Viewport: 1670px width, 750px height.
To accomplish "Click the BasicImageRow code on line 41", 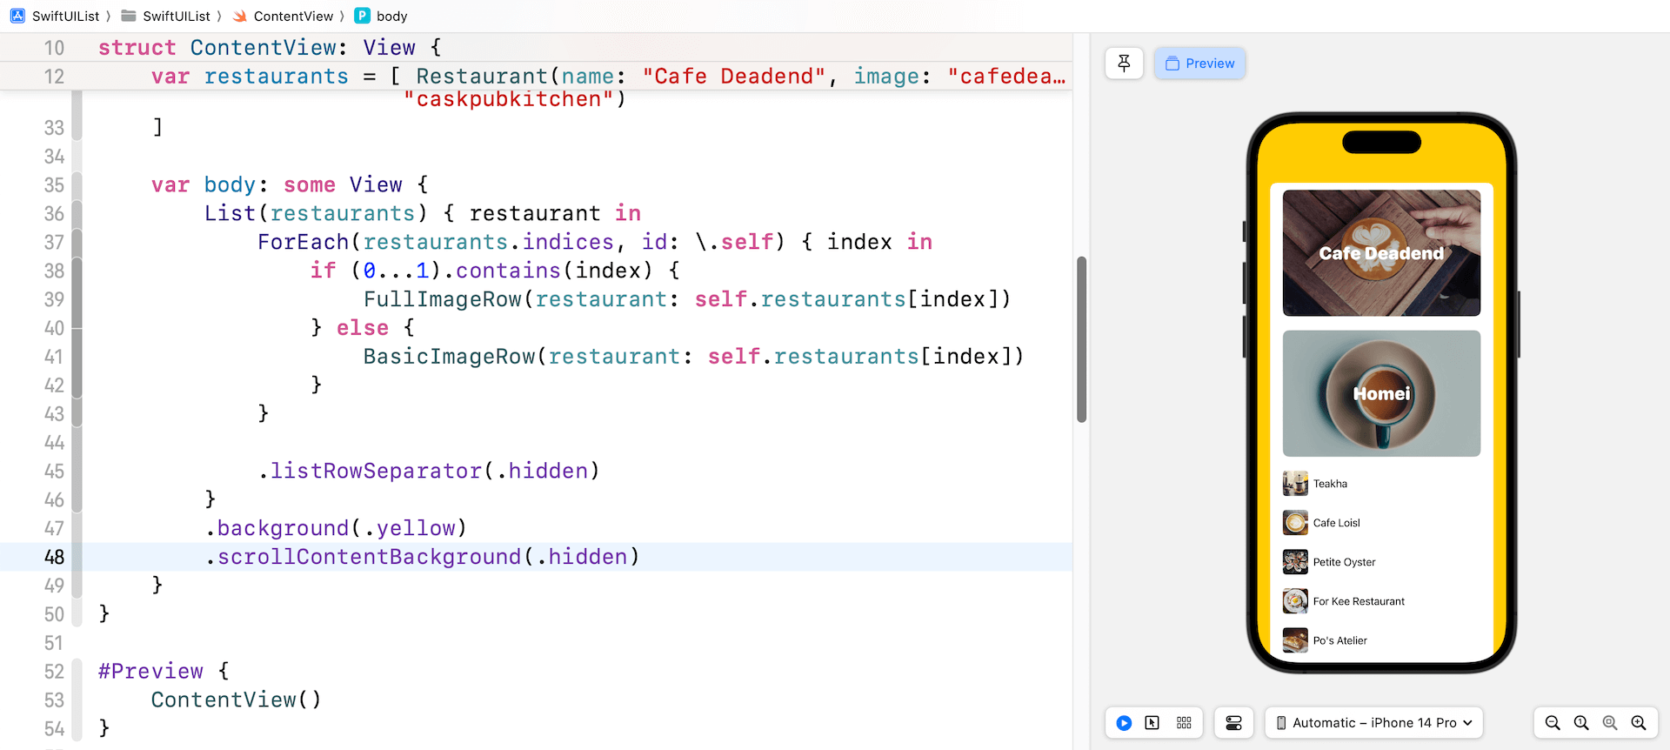I will click(x=693, y=357).
